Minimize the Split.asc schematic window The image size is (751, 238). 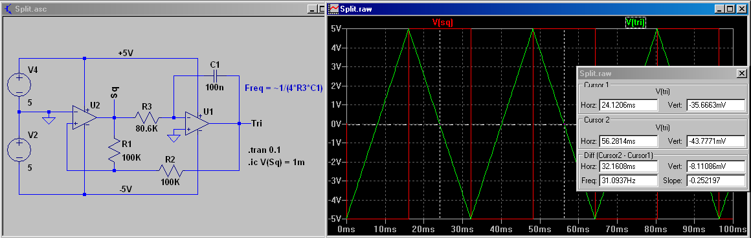pos(313,8)
